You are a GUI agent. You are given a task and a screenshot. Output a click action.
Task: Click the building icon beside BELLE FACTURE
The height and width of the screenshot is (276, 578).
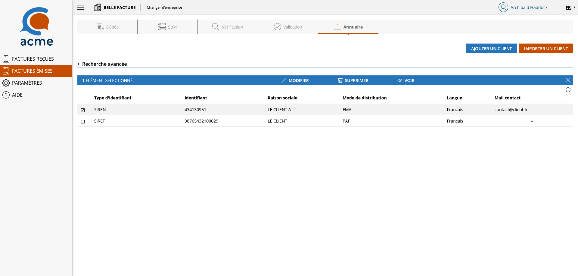pos(98,7)
